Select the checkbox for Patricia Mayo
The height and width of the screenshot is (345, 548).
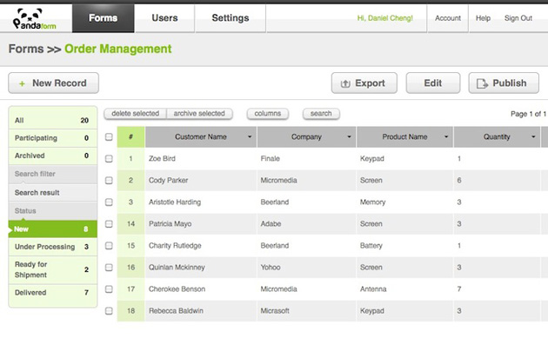point(109,224)
